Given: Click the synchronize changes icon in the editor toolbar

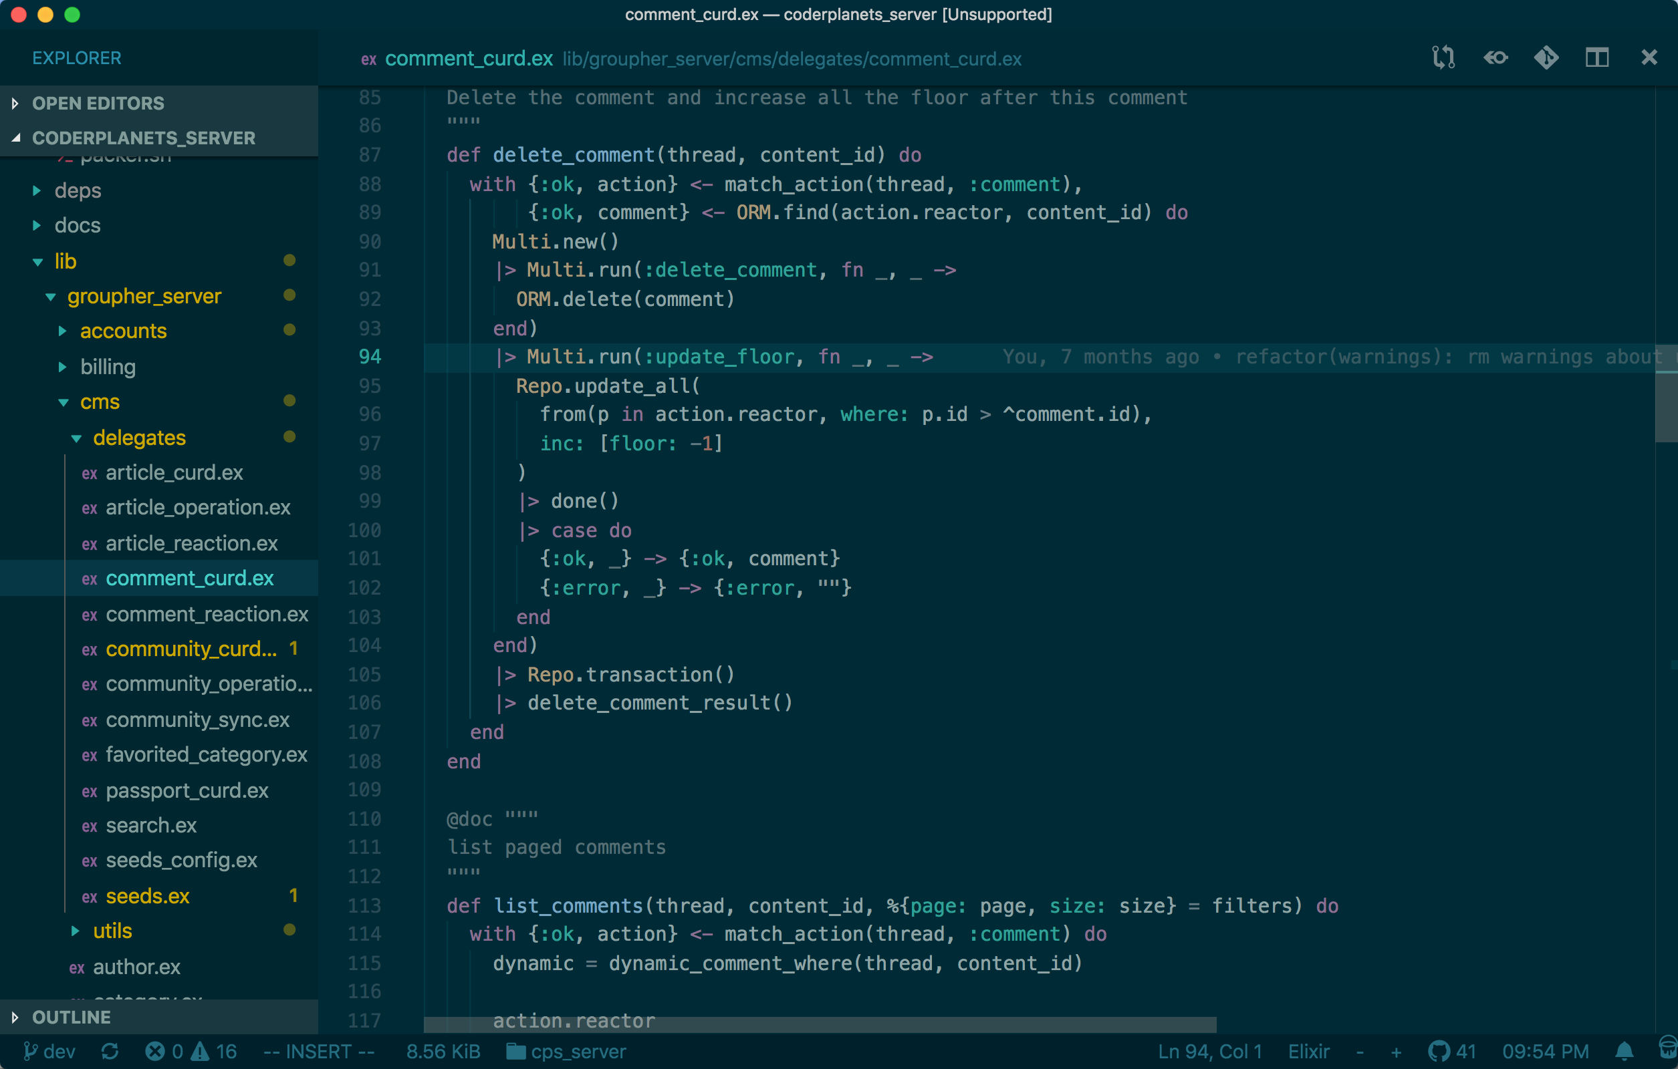Looking at the screenshot, I should (1443, 57).
